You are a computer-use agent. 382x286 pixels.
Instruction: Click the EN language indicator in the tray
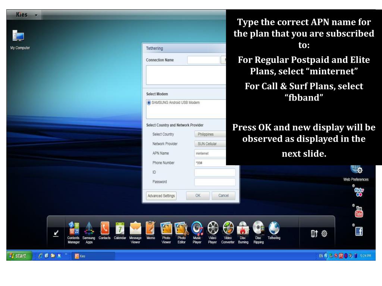(x=321, y=256)
